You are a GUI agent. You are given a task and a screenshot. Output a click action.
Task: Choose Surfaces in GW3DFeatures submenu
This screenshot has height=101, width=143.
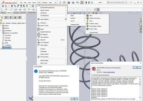[76, 18]
